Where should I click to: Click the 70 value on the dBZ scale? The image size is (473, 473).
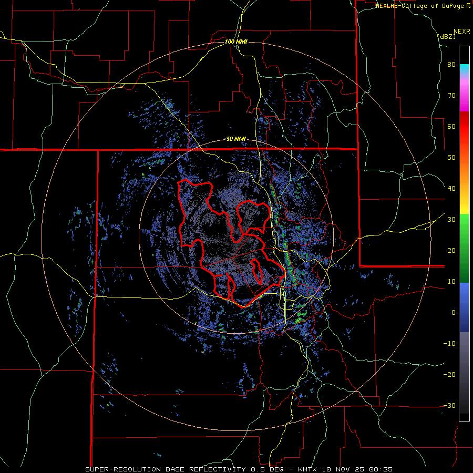tap(451, 96)
